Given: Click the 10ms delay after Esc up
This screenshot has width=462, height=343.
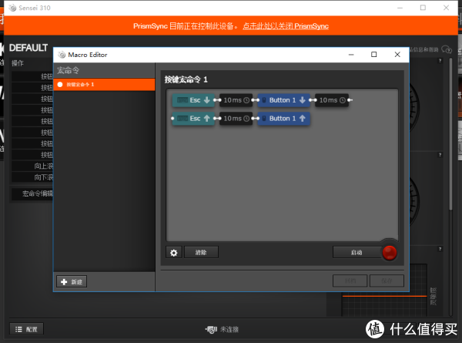Looking at the screenshot, I should (236, 119).
